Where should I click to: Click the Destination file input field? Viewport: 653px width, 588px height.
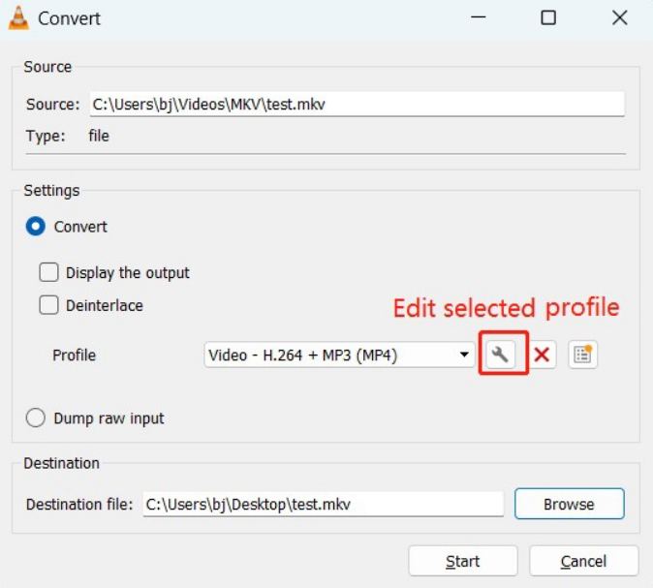pyautogui.click(x=324, y=505)
